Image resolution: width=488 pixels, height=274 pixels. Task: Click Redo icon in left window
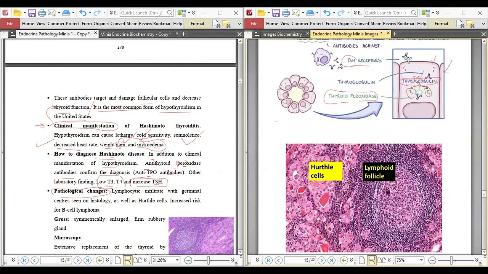(x=97, y=13)
